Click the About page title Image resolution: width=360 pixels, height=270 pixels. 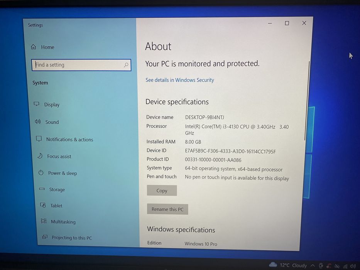coord(158,46)
